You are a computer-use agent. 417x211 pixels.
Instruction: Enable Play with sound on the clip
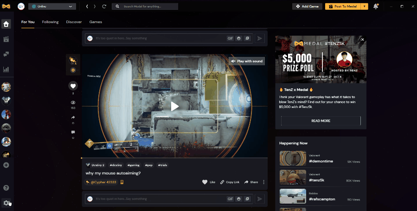[x=247, y=61]
